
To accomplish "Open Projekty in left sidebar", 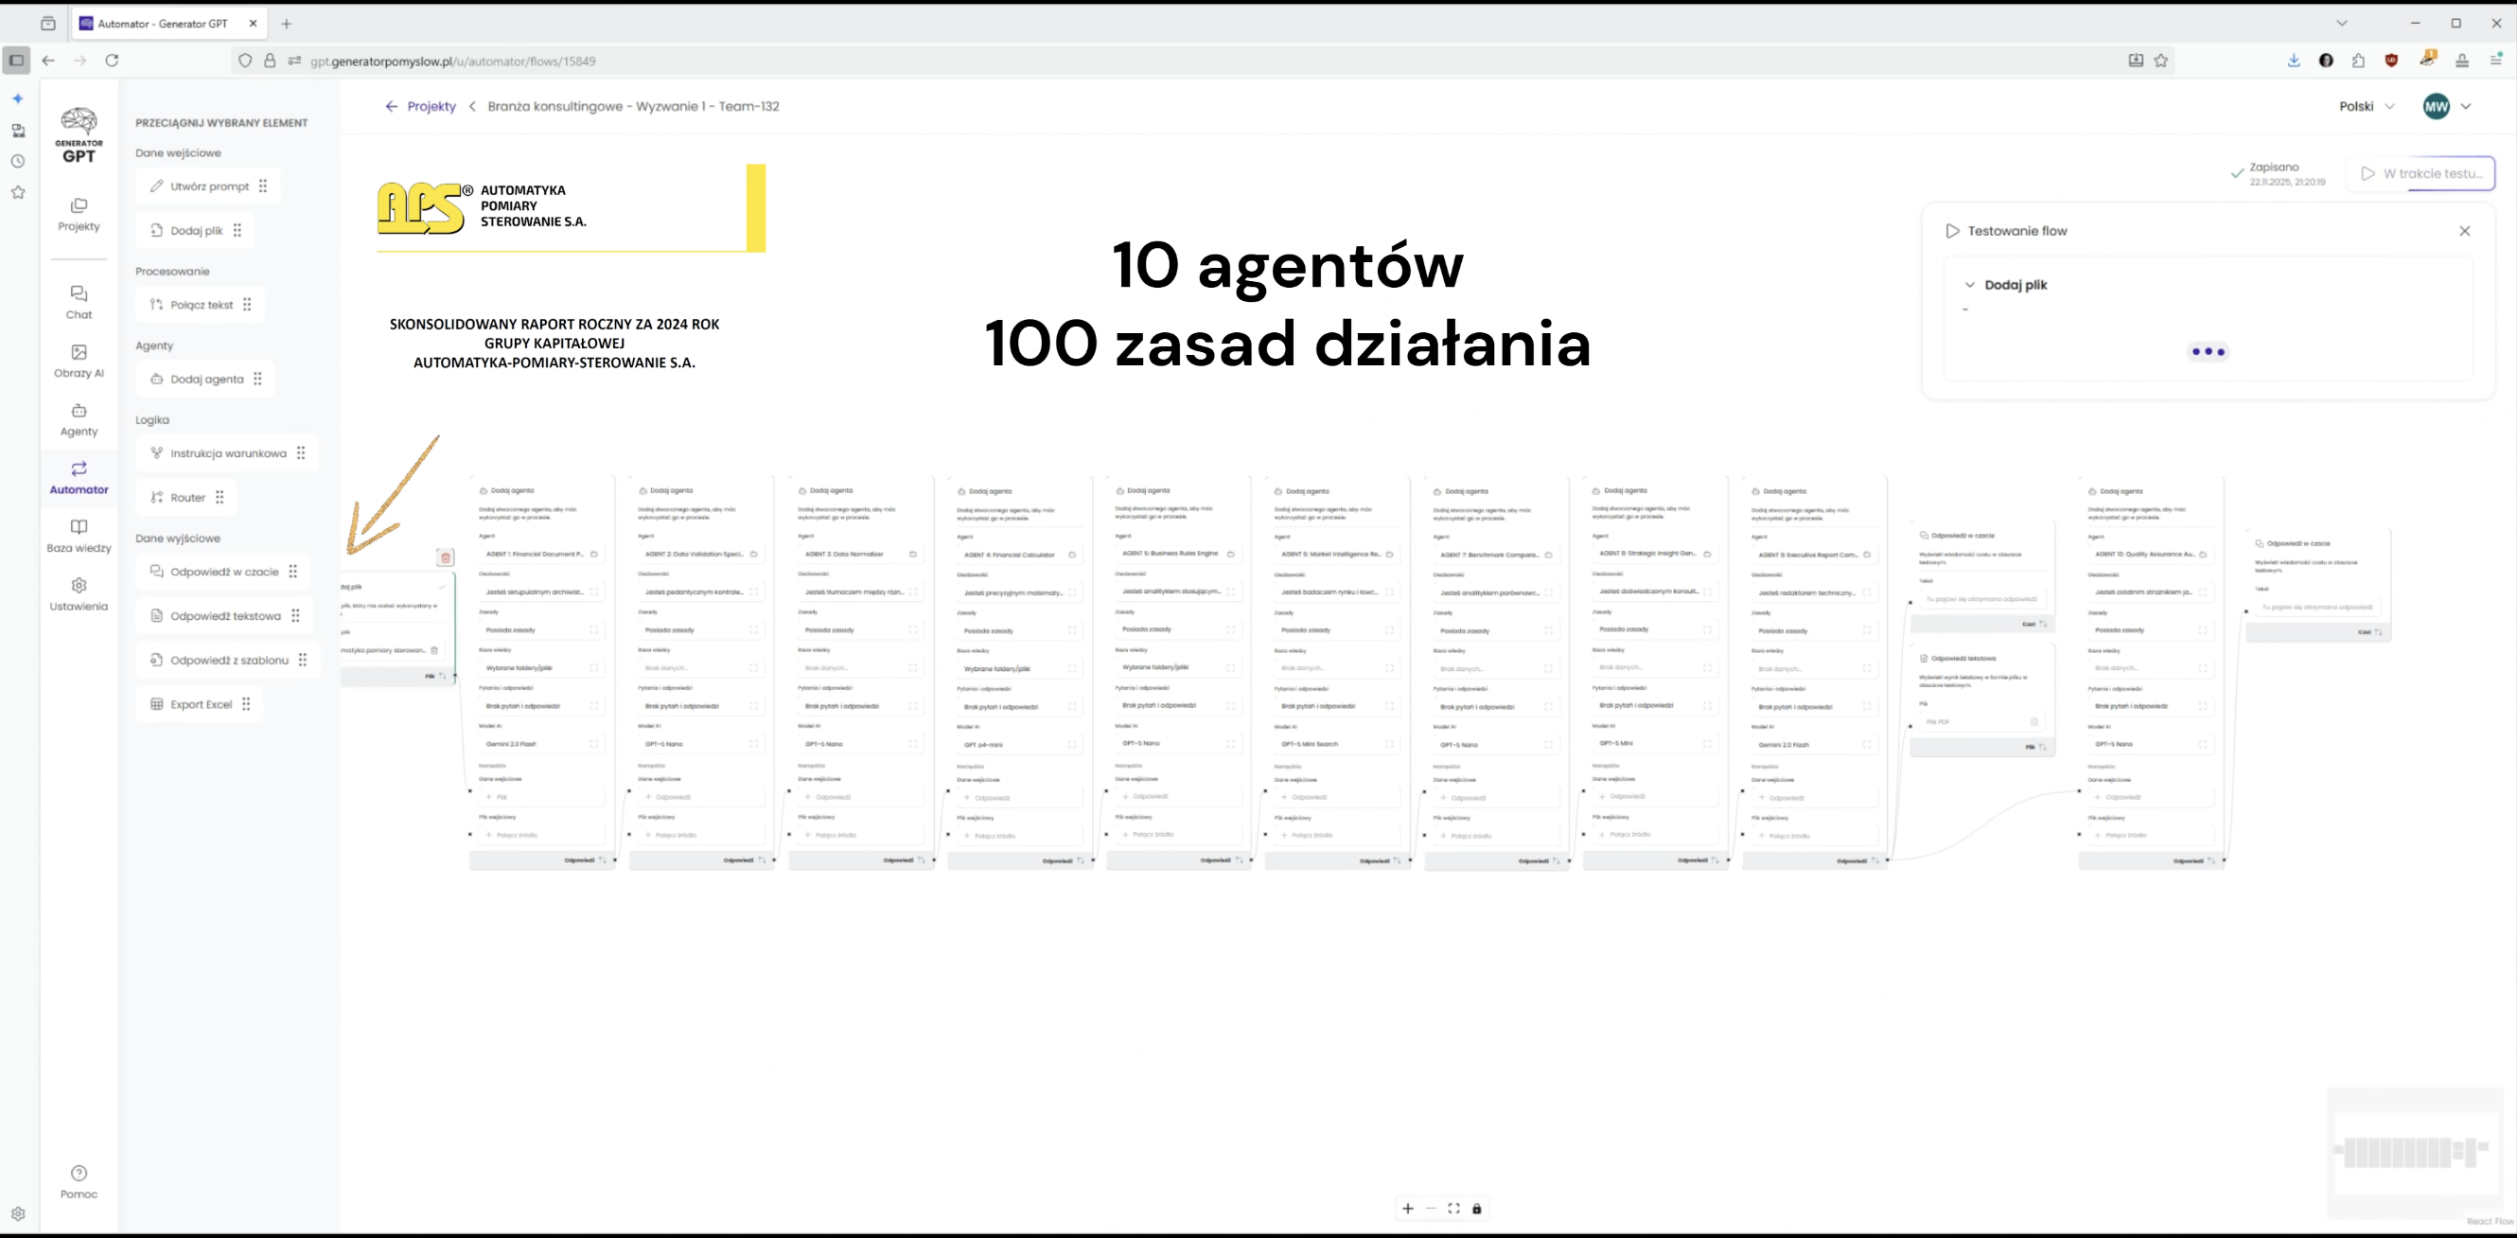I will click(x=79, y=214).
